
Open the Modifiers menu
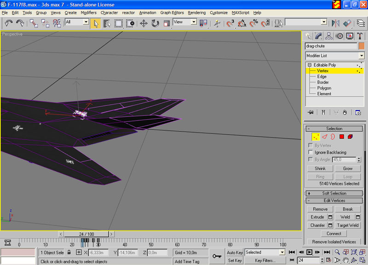(88, 13)
